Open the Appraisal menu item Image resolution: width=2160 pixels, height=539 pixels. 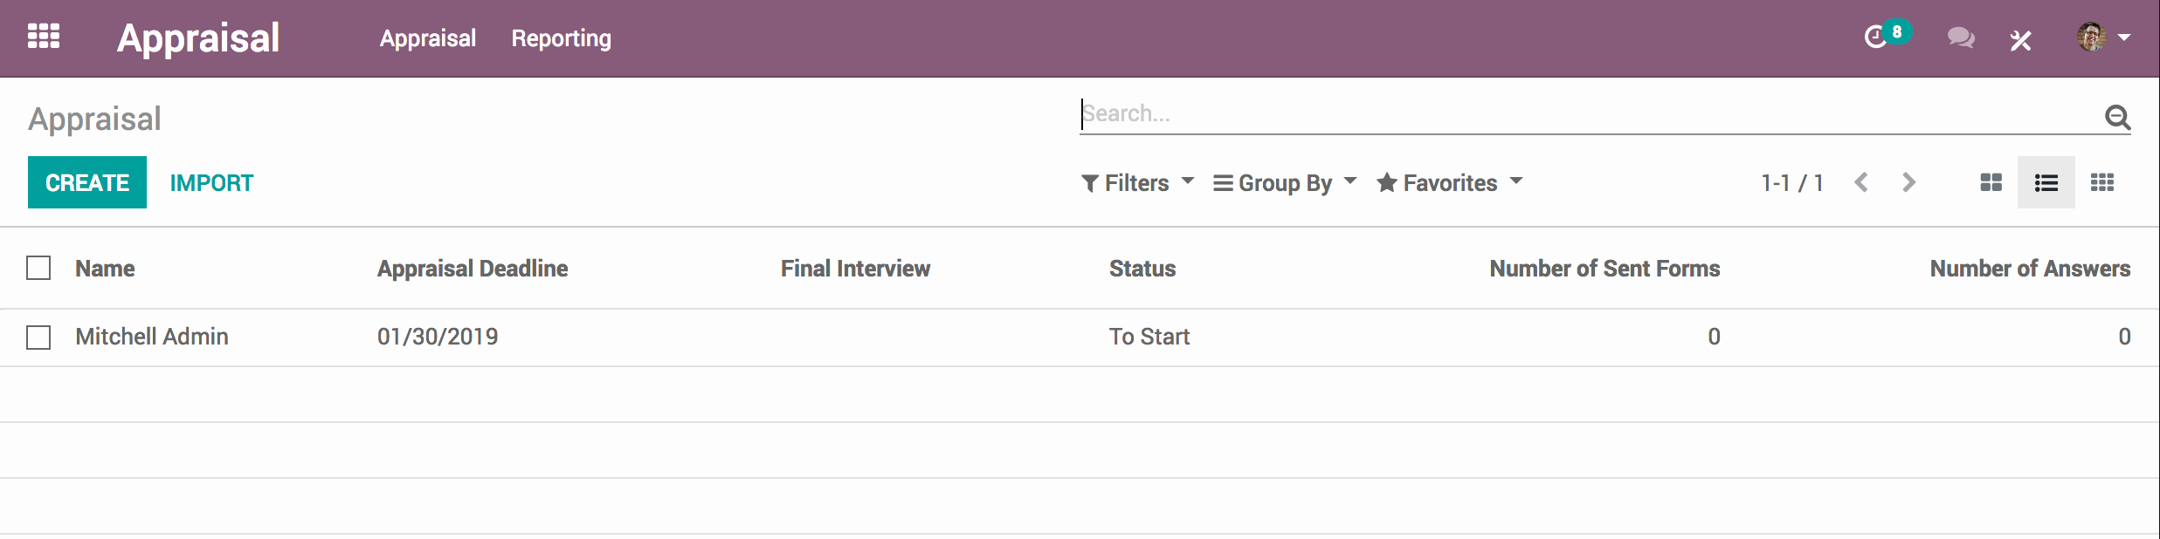[427, 38]
